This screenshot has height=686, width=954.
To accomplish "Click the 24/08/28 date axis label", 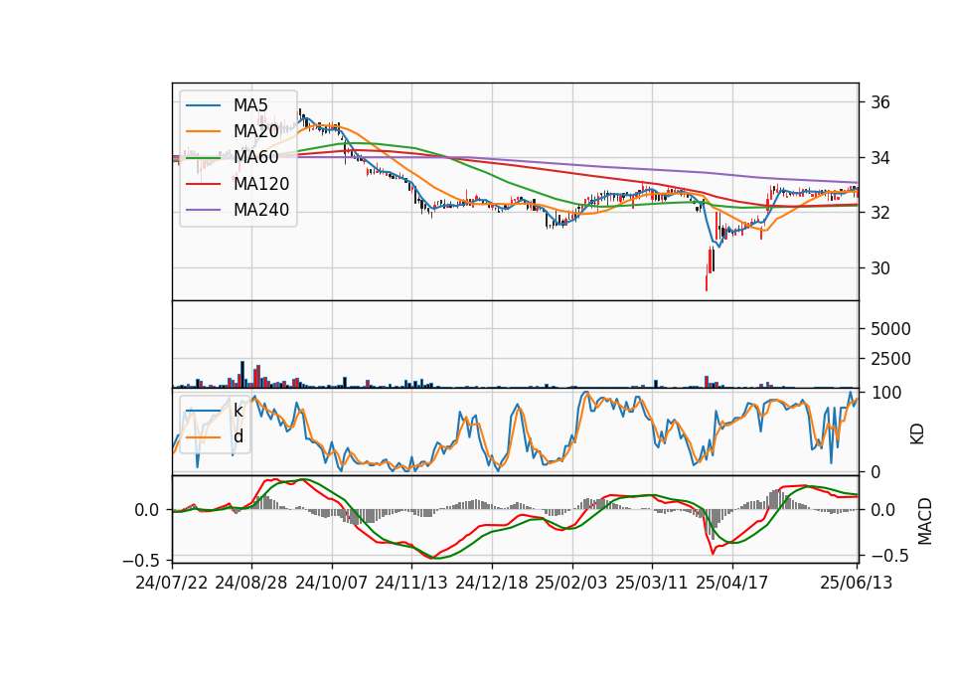I will (251, 583).
